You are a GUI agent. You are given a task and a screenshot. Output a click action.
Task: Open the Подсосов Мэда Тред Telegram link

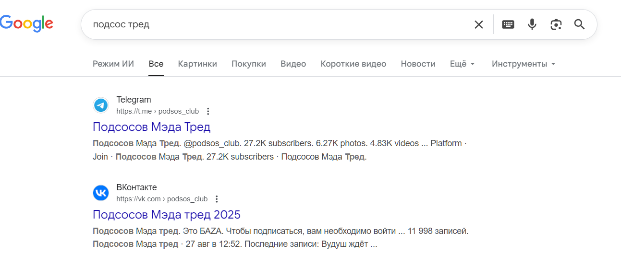pos(151,127)
